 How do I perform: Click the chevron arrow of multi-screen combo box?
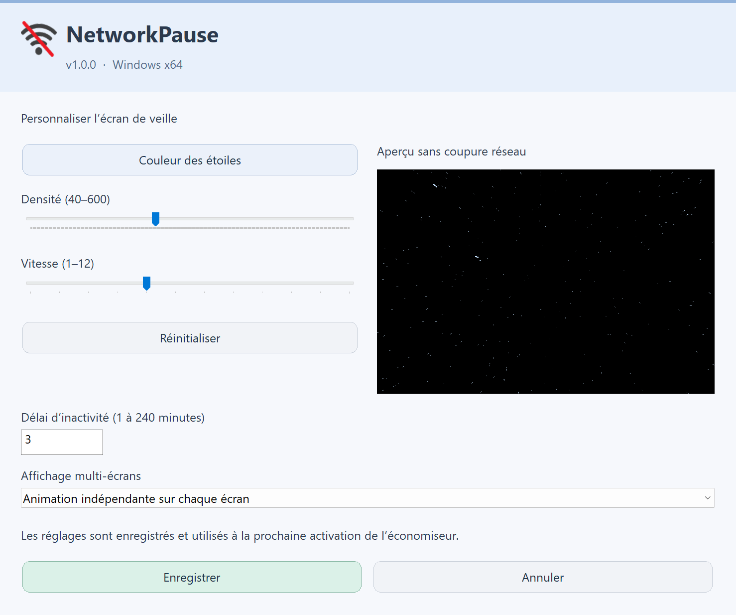pos(707,498)
